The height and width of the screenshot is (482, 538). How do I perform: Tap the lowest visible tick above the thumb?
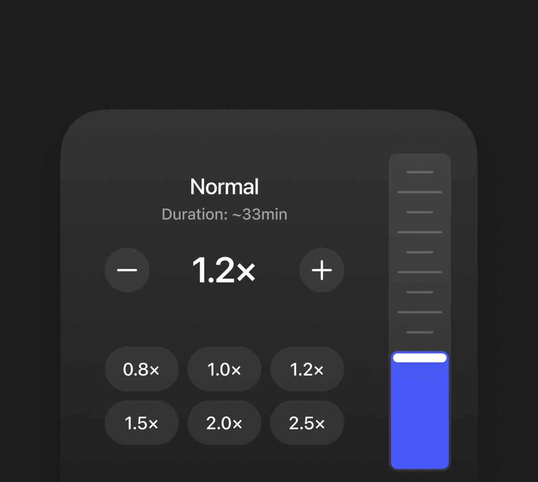pos(419,332)
